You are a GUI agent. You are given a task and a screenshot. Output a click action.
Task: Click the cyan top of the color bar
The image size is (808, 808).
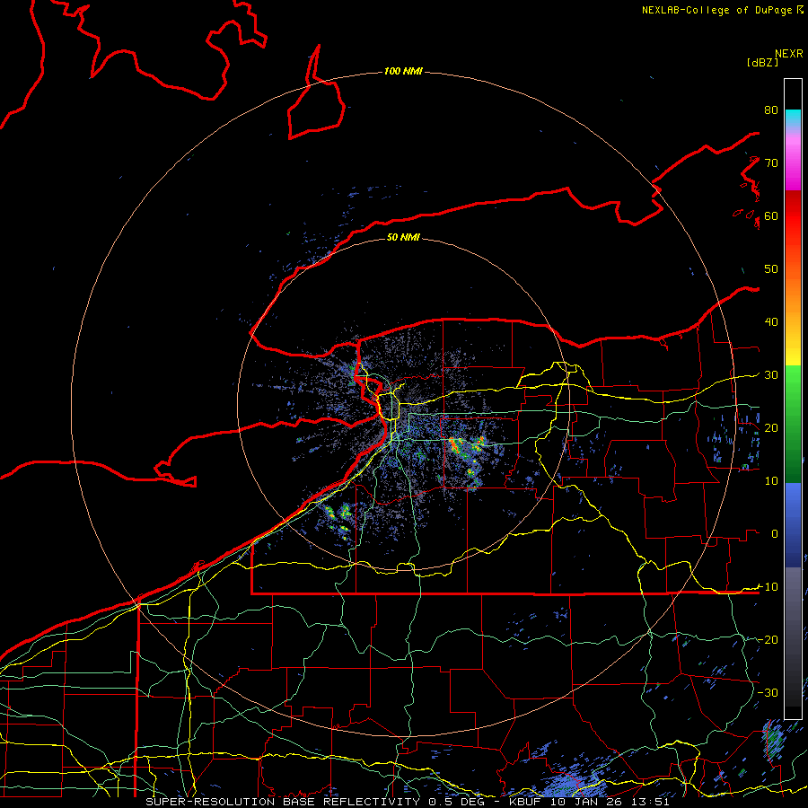click(x=793, y=116)
